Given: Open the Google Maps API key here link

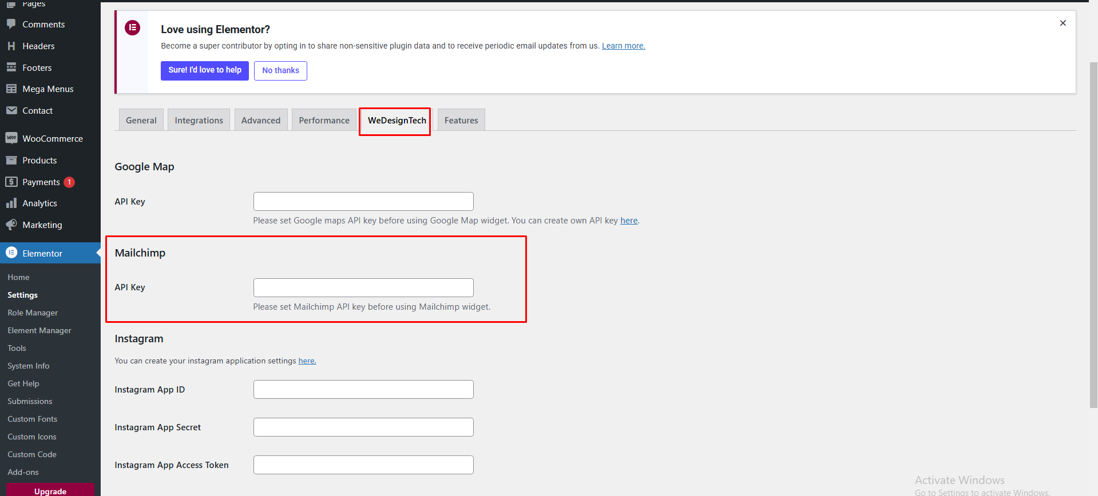Looking at the screenshot, I should pos(629,221).
